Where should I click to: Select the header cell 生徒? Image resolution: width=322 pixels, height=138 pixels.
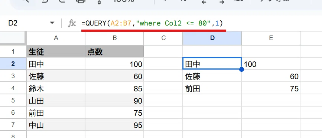[56, 51]
